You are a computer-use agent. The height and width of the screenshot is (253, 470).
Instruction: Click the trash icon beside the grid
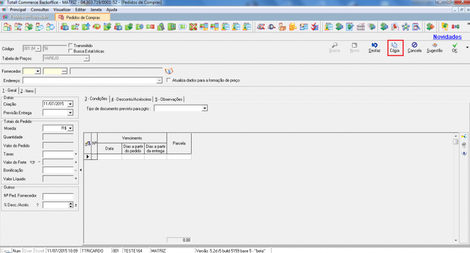[463, 145]
